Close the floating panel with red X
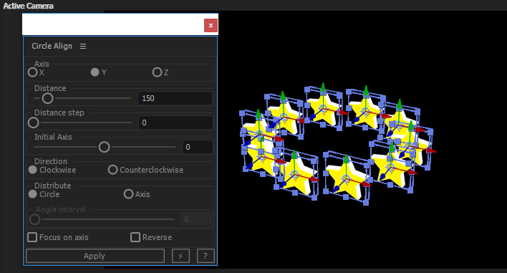The image size is (507, 273). (x=211, y=25)
